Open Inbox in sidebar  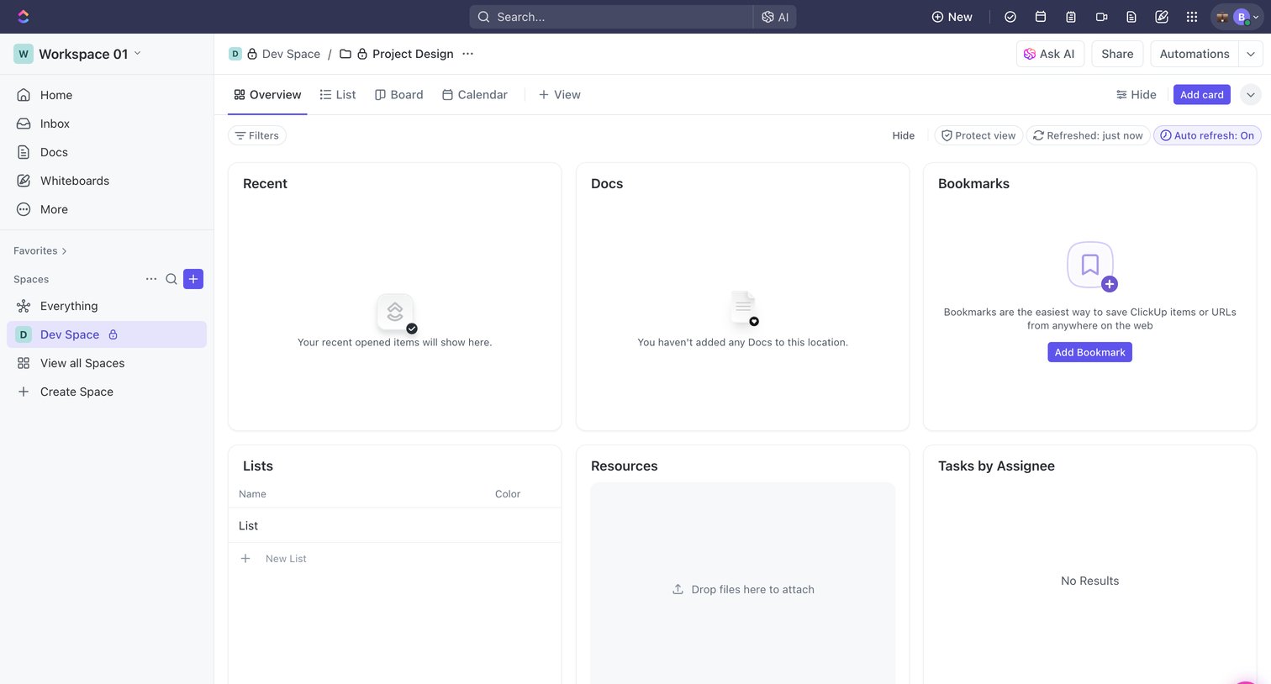click(x=107, y=124)
